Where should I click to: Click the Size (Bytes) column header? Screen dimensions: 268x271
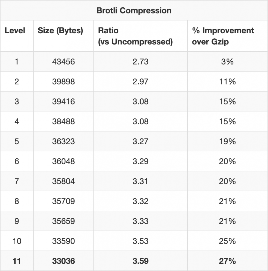click(x=60, y=31)
